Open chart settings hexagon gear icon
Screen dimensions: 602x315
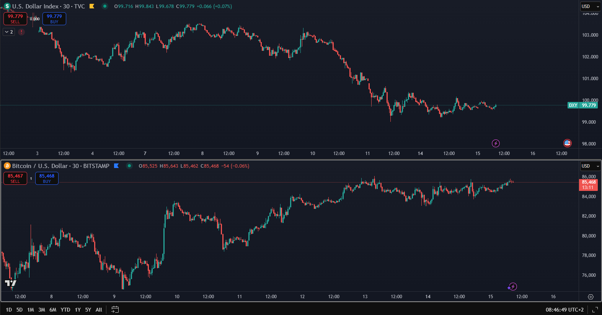pyautogui.click(x=591, y=297)
